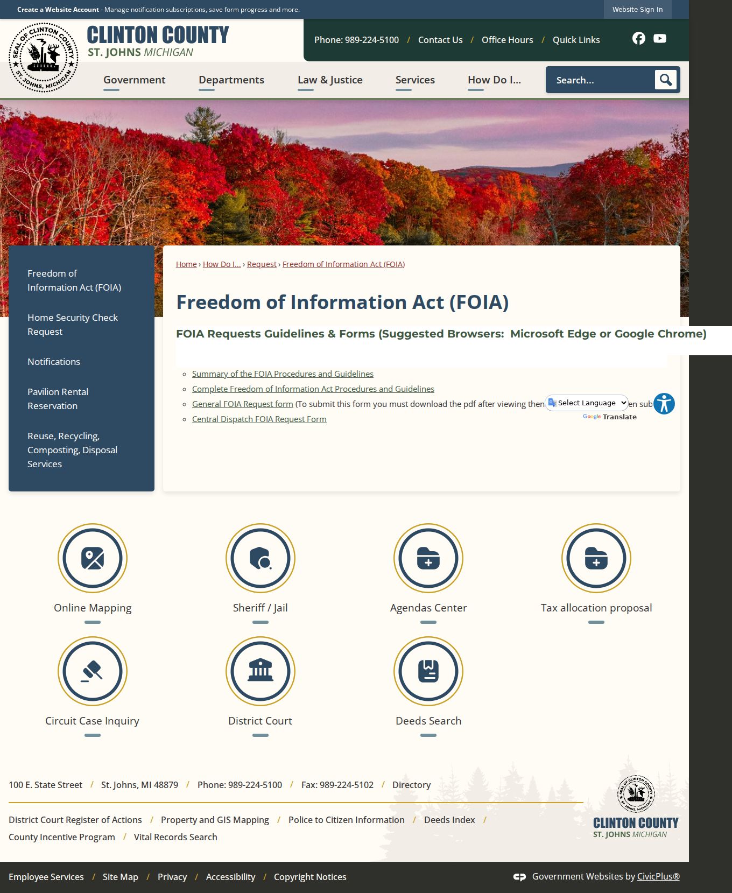Screen dimensions: 732x893
Task: Open the Government menu
Action: point(135,80)
